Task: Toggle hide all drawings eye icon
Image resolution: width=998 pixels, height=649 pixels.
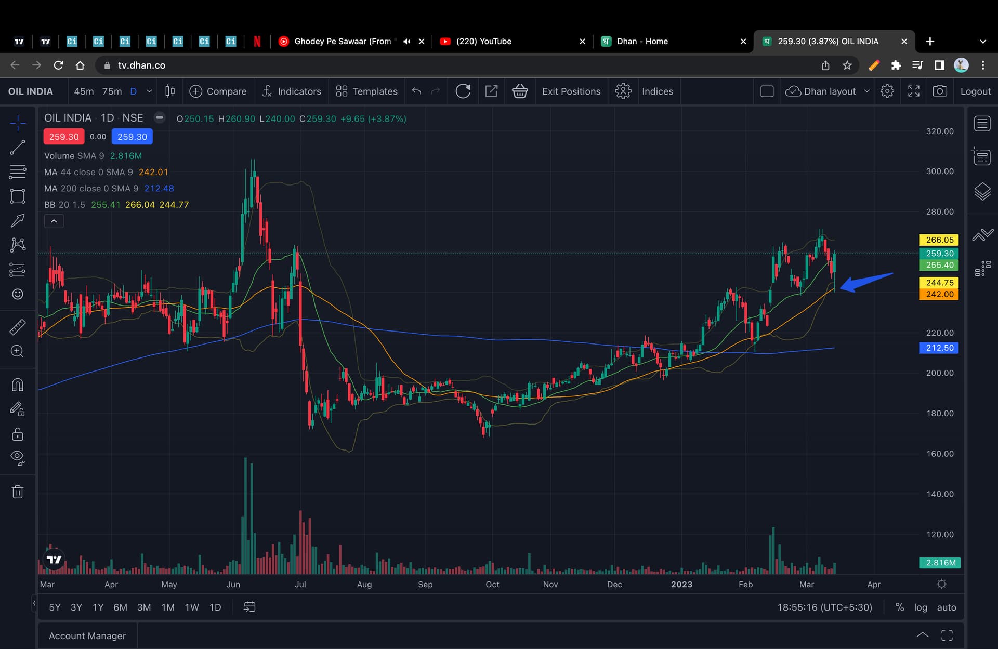Action: tap(18, 457)
